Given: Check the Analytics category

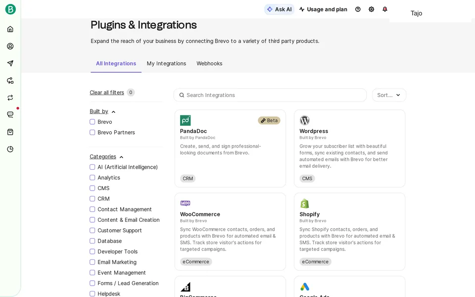Looking at the screenshot, I should point(93,178).
